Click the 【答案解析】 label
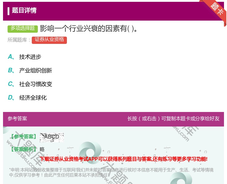The height and width of the screenshot is (184, 227). 24,149
